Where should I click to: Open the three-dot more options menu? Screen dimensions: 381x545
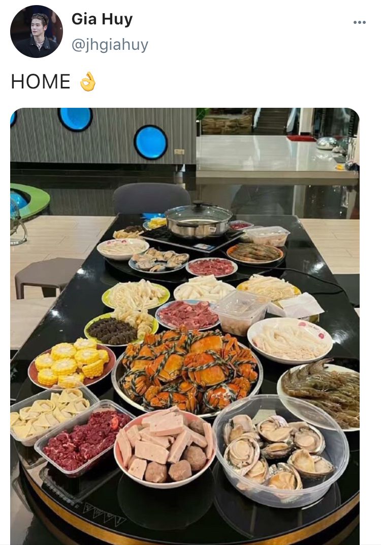360,22
